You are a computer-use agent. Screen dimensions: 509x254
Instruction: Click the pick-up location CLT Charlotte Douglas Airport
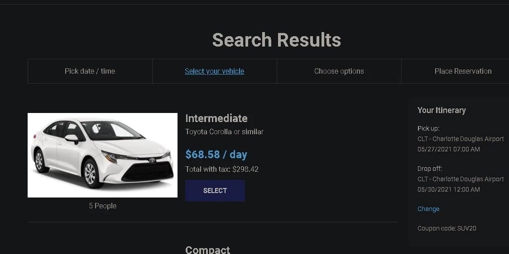point(461,139)
